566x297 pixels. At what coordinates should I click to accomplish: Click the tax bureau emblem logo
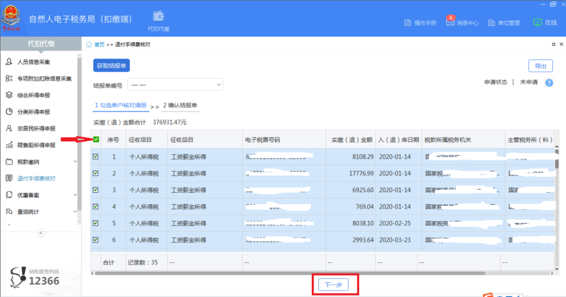(x=12, y=18)
